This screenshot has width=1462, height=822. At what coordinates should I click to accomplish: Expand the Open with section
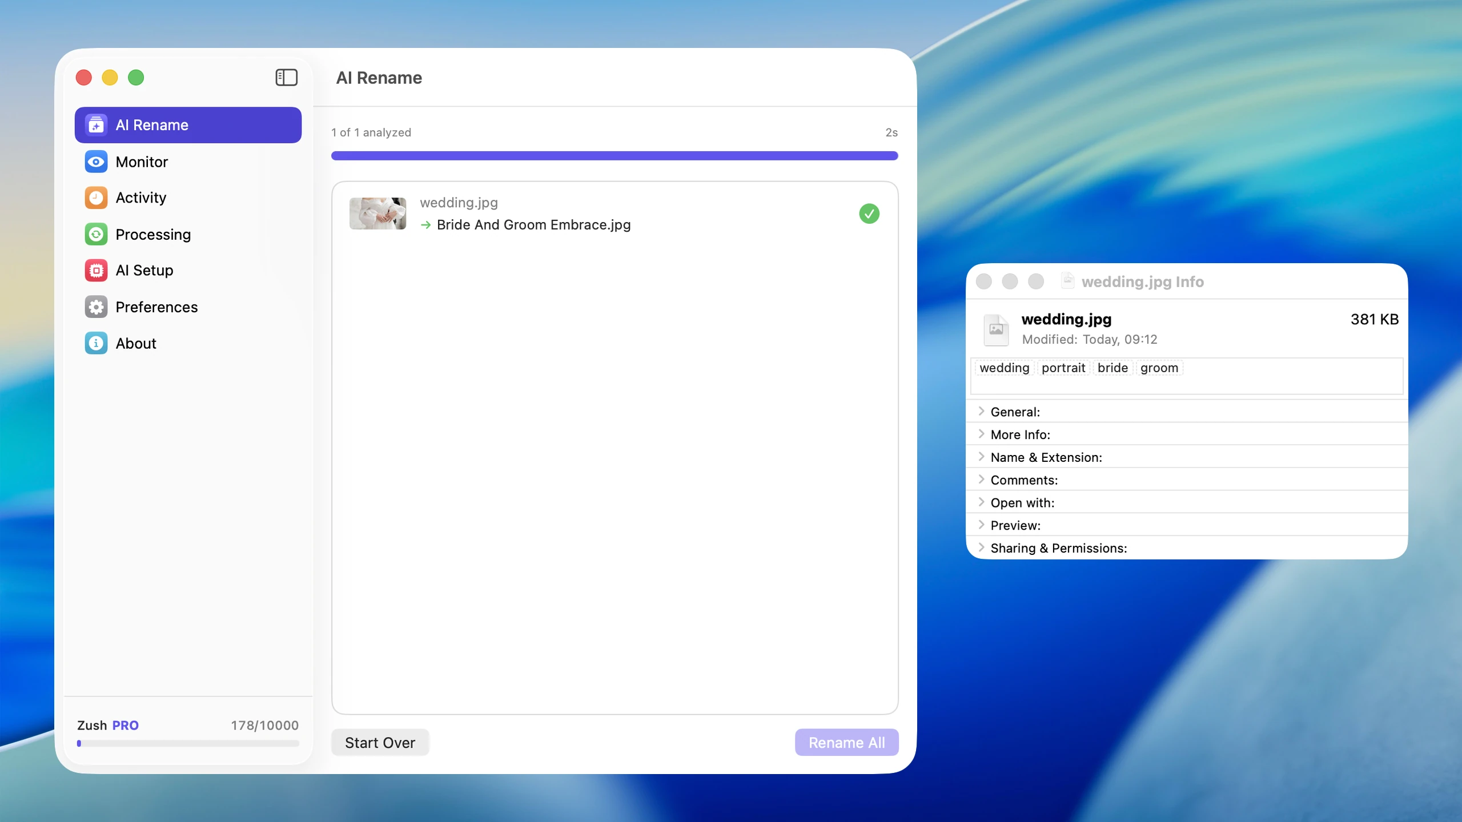tap(981, 502)
